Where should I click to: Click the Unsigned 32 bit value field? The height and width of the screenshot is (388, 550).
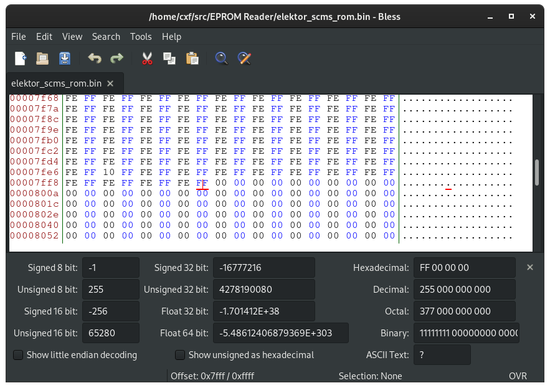coord(263,290)
